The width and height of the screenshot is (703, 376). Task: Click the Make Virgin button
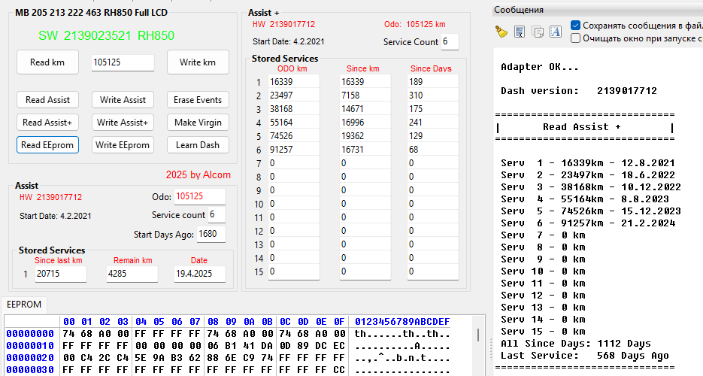pos(198,122)
